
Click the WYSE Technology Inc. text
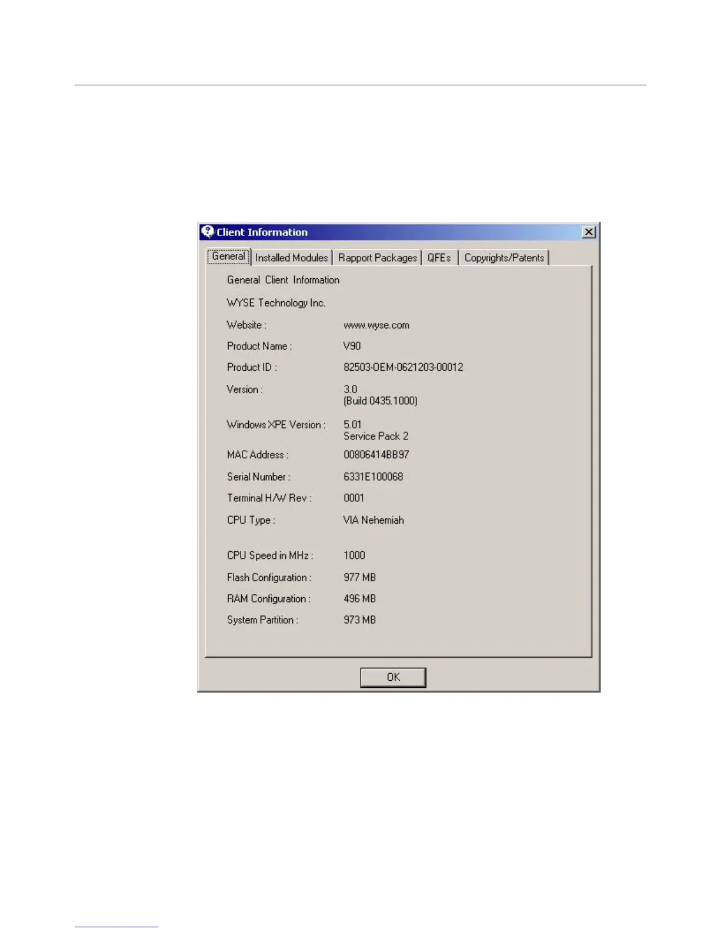pyautogui.click(x=276, y=303)
